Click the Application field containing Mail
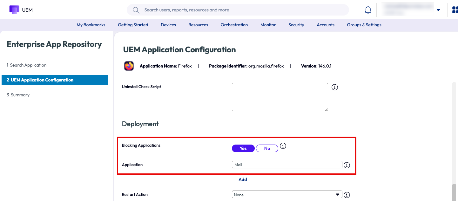 (287, 165)
